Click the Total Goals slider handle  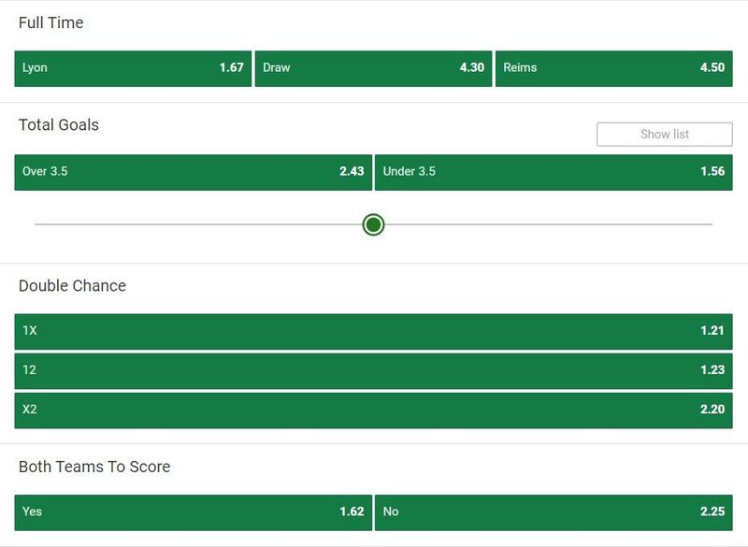coord(373,224)
